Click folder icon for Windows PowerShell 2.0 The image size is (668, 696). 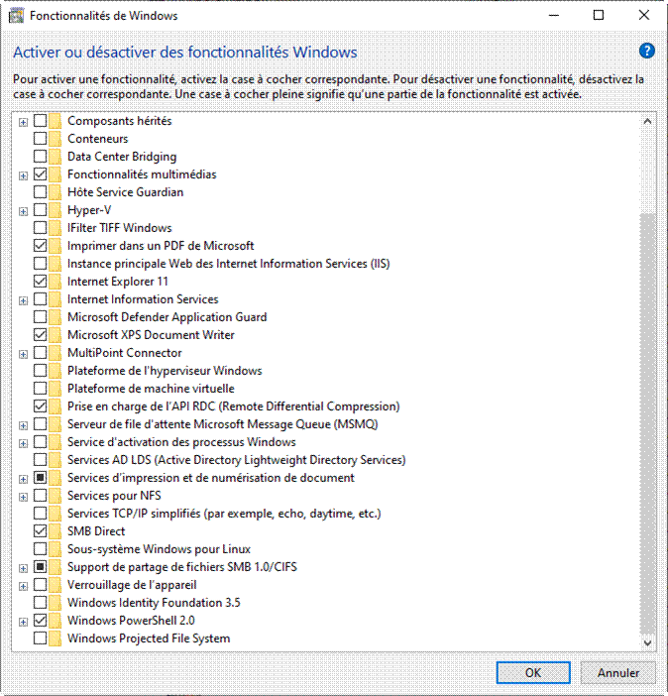coord(56,621)
